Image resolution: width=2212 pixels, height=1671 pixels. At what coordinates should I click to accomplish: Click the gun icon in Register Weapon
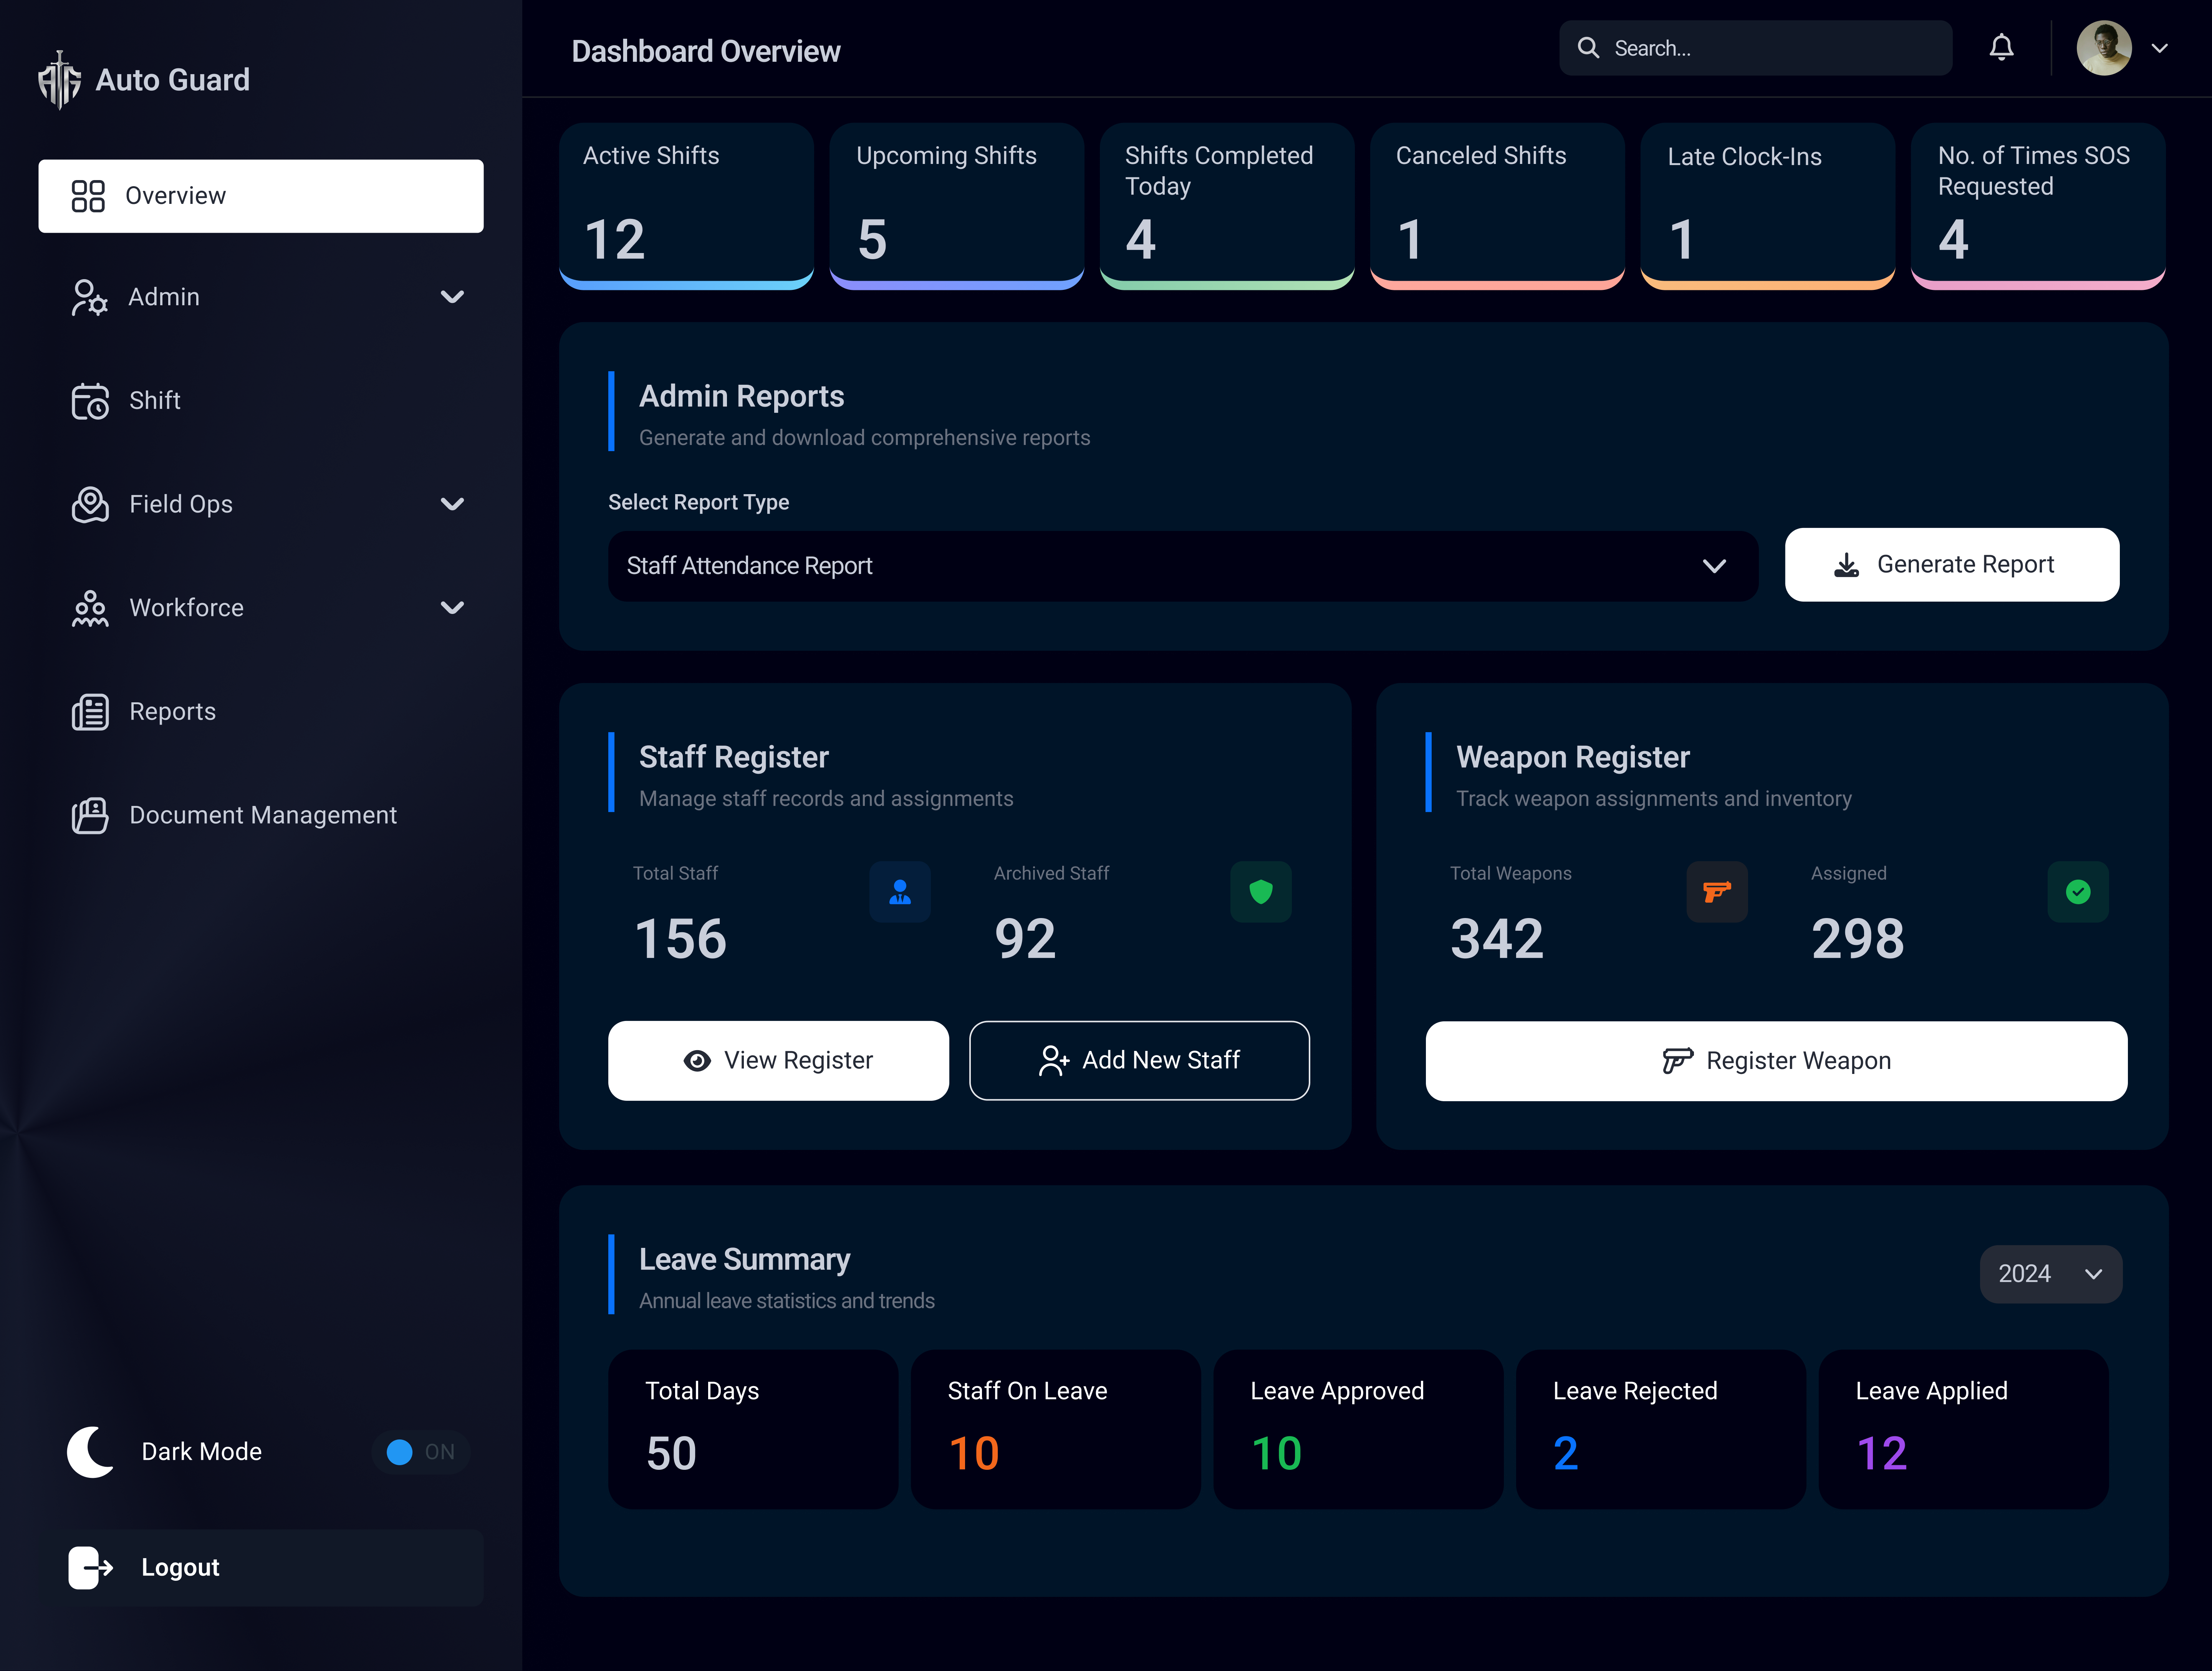coord(1677,1060)
